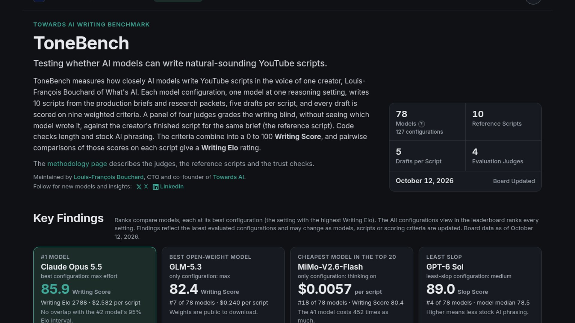Click the 89.0 Slop Score value
This screenshot has height=323, width=575.
(441, 289)
